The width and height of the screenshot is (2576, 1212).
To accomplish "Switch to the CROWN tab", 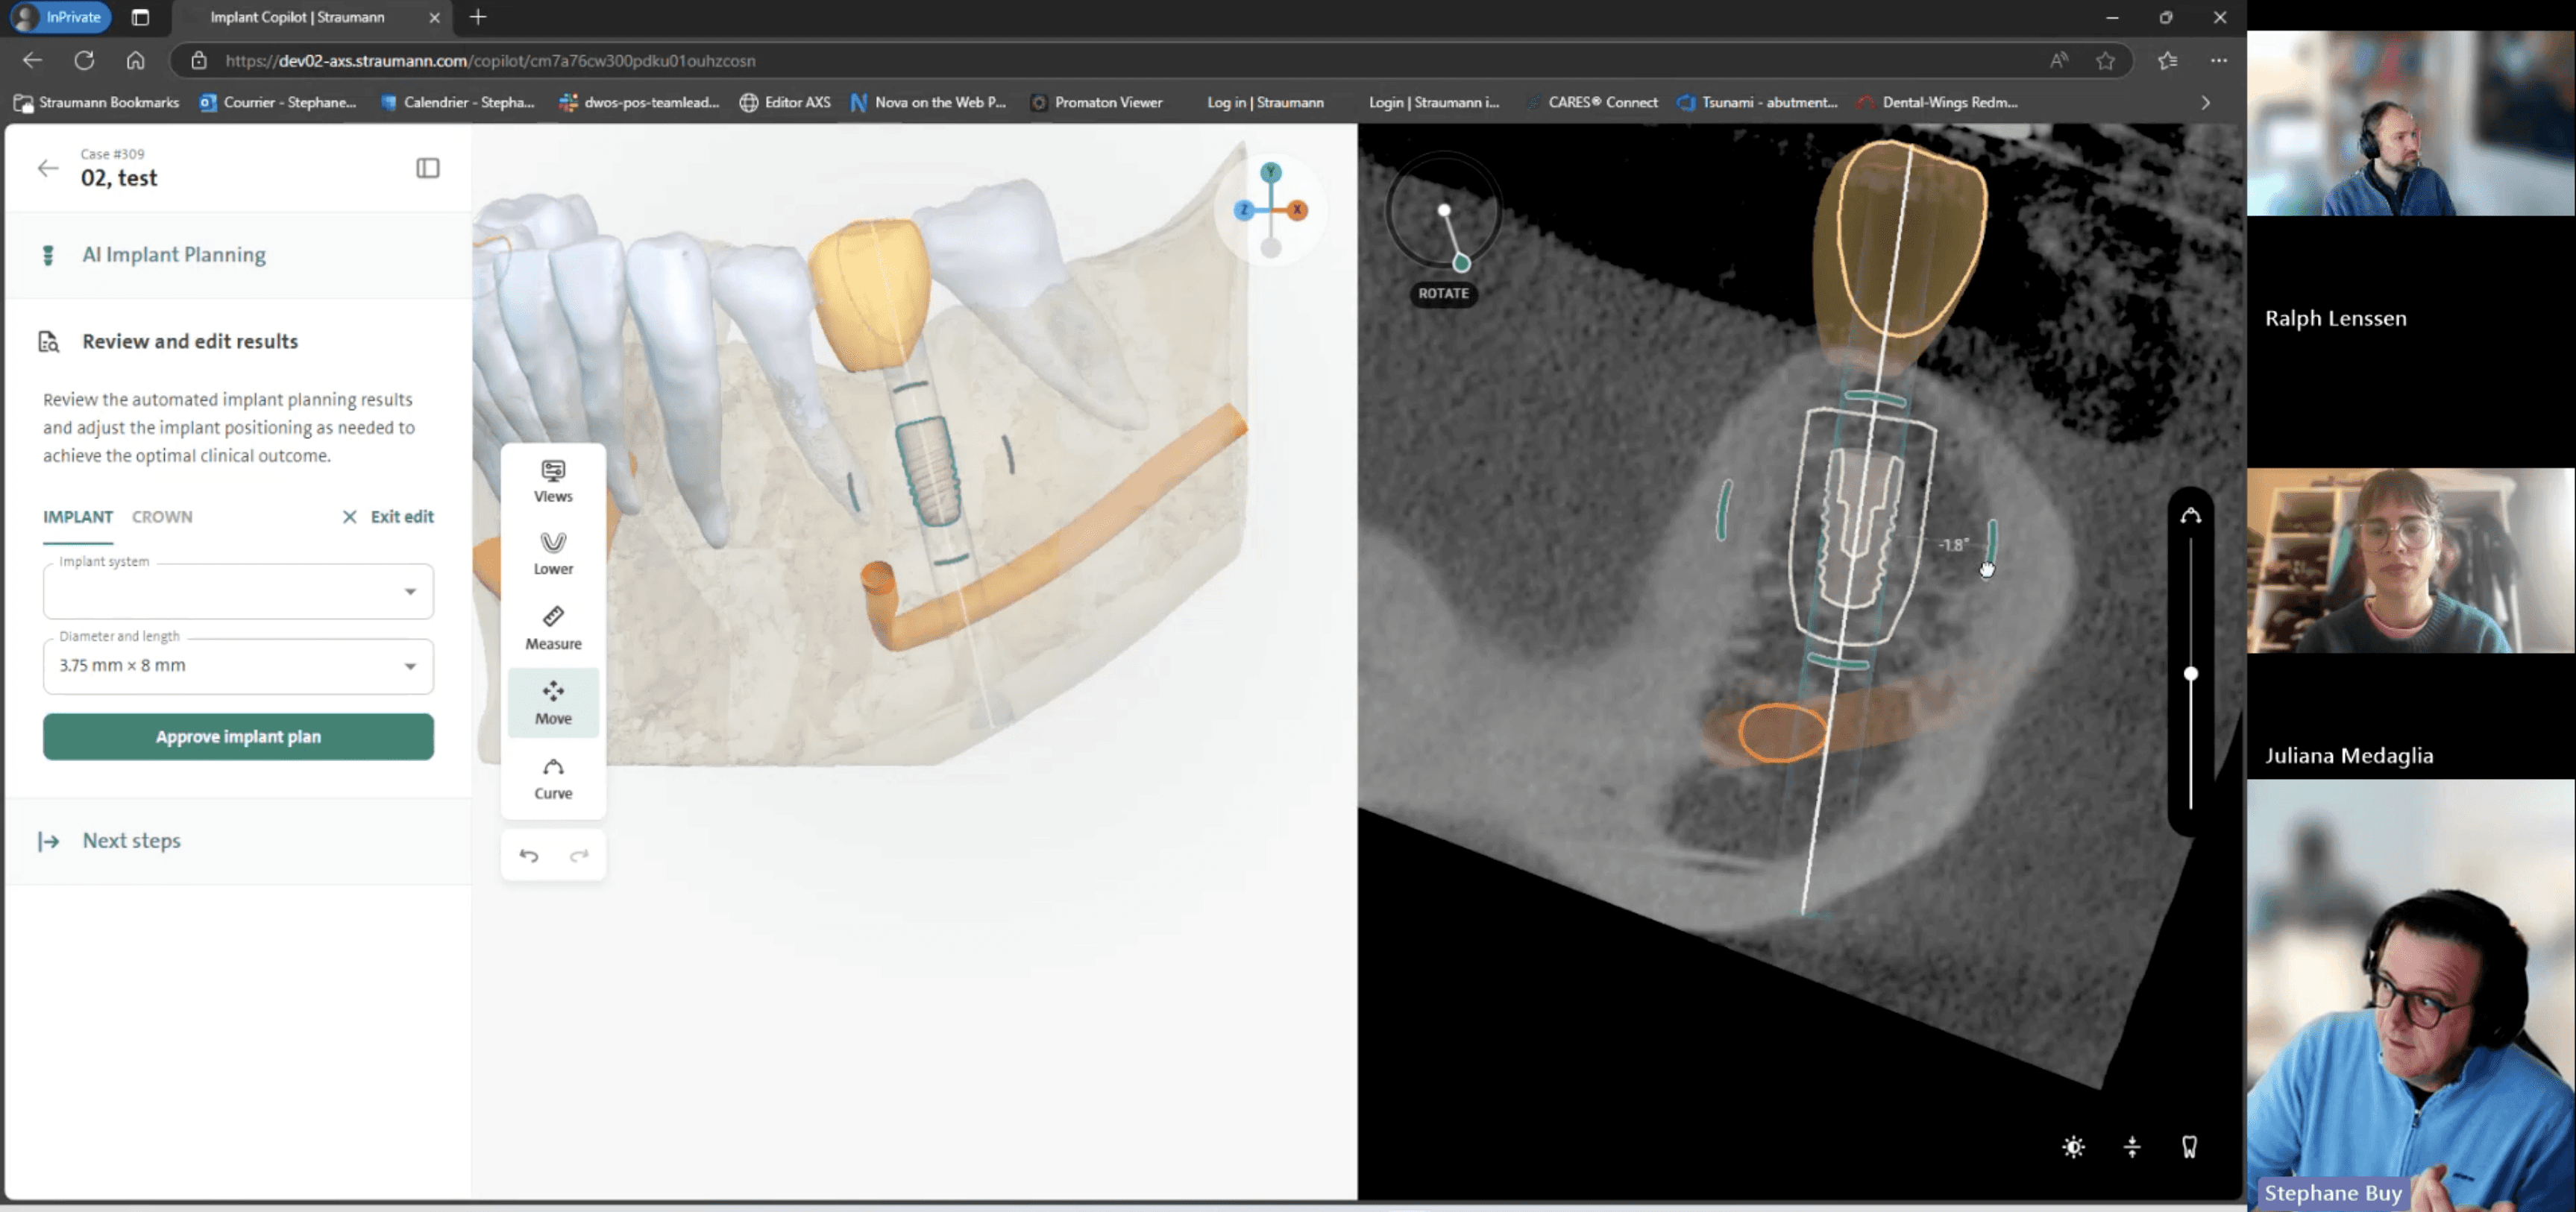I will pos(162,517).
